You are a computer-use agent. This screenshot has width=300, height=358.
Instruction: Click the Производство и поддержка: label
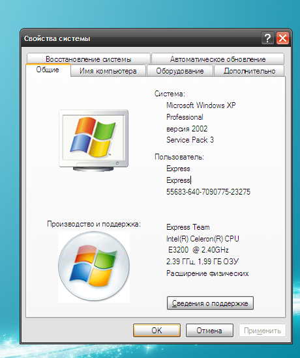pyautogui.click(x=94, y=224)
